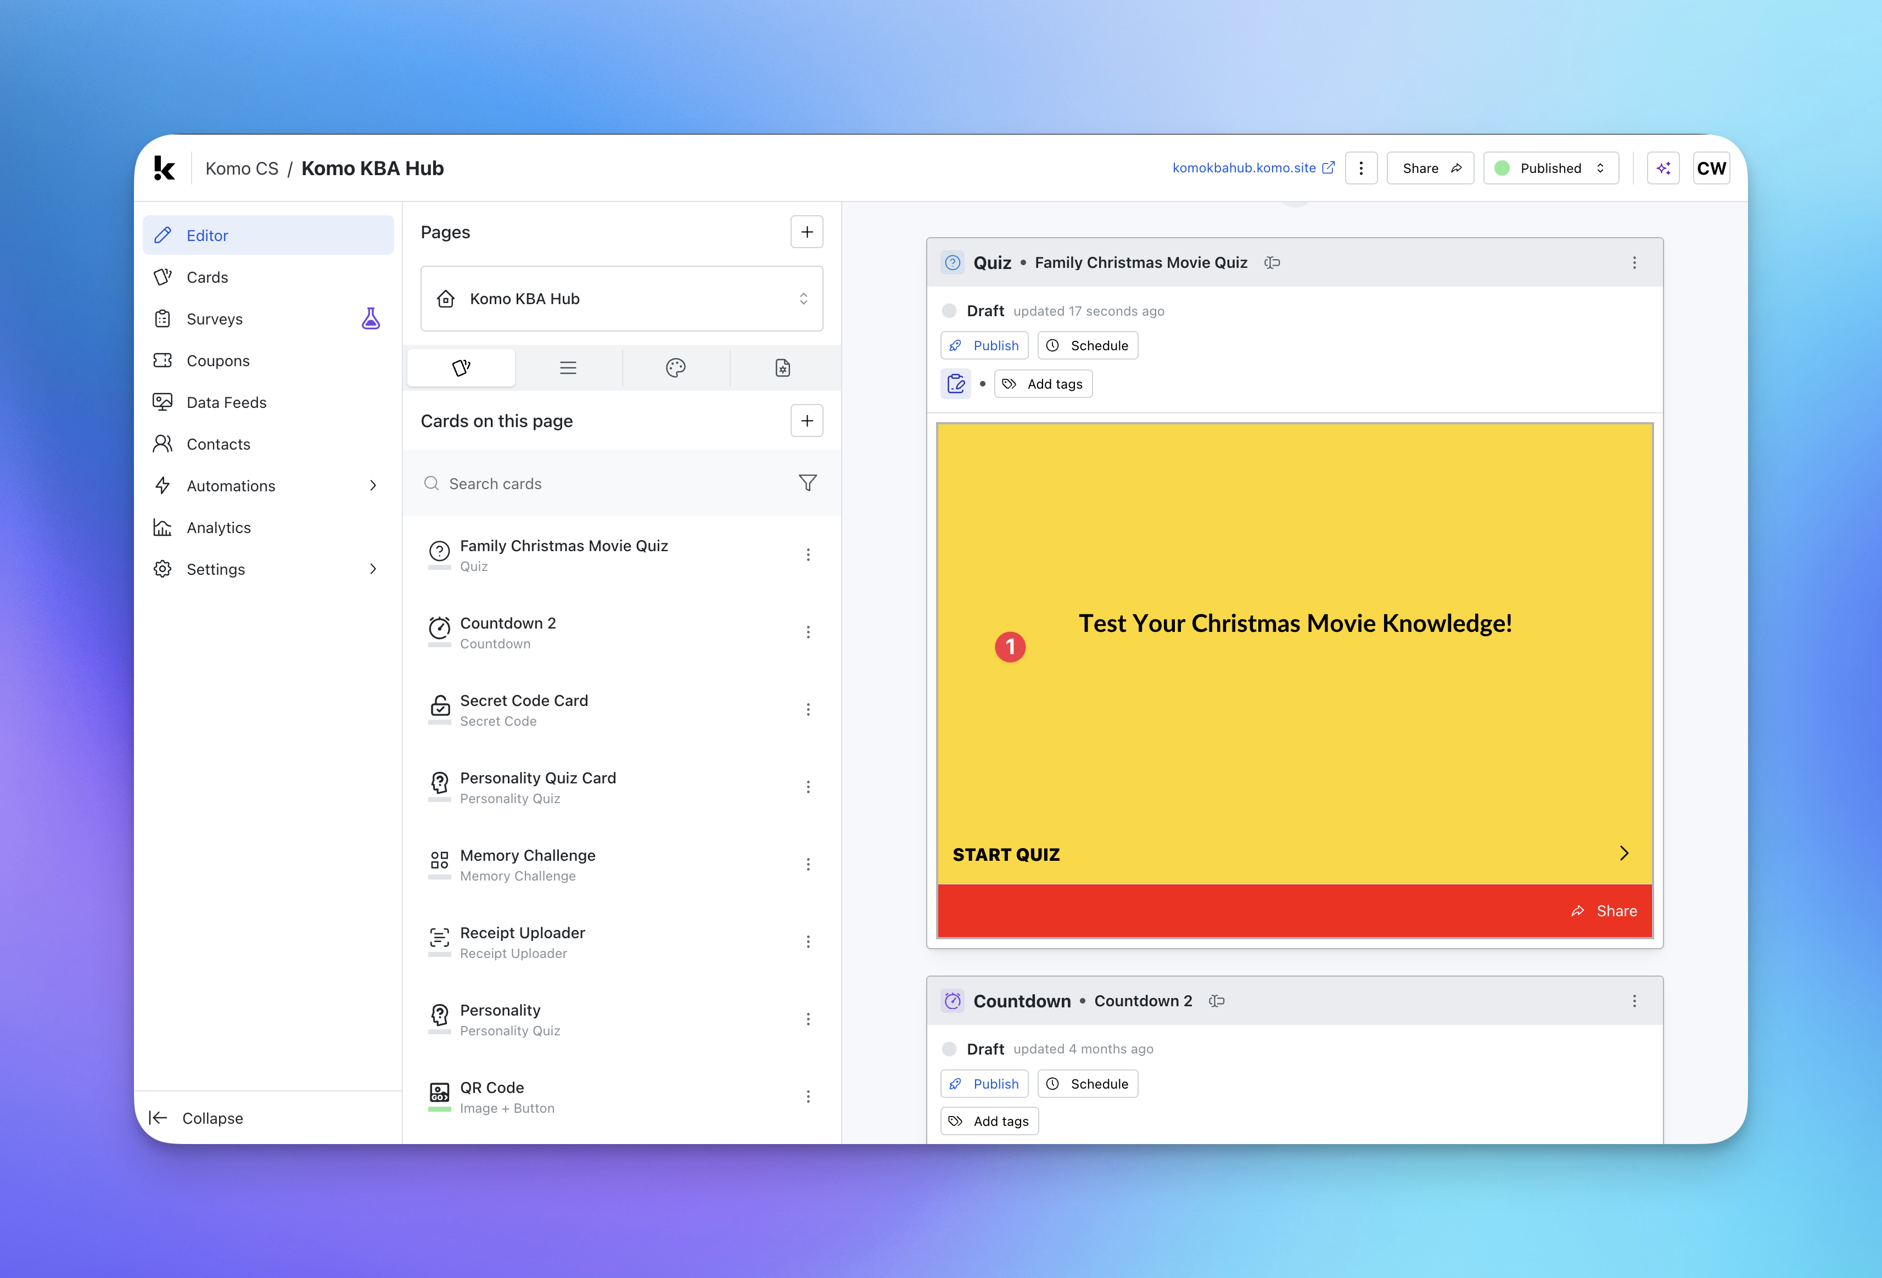Click the rename icon next to Family Christmas Movie Quiz

pos(1272,262)
